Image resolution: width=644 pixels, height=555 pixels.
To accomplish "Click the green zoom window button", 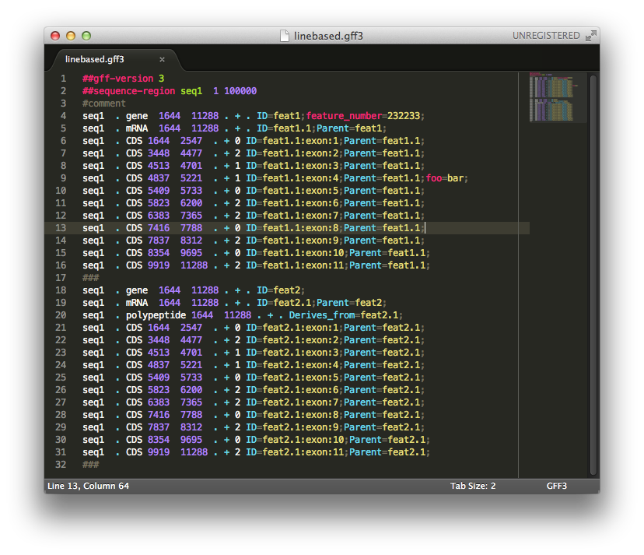I will [86, 36].
